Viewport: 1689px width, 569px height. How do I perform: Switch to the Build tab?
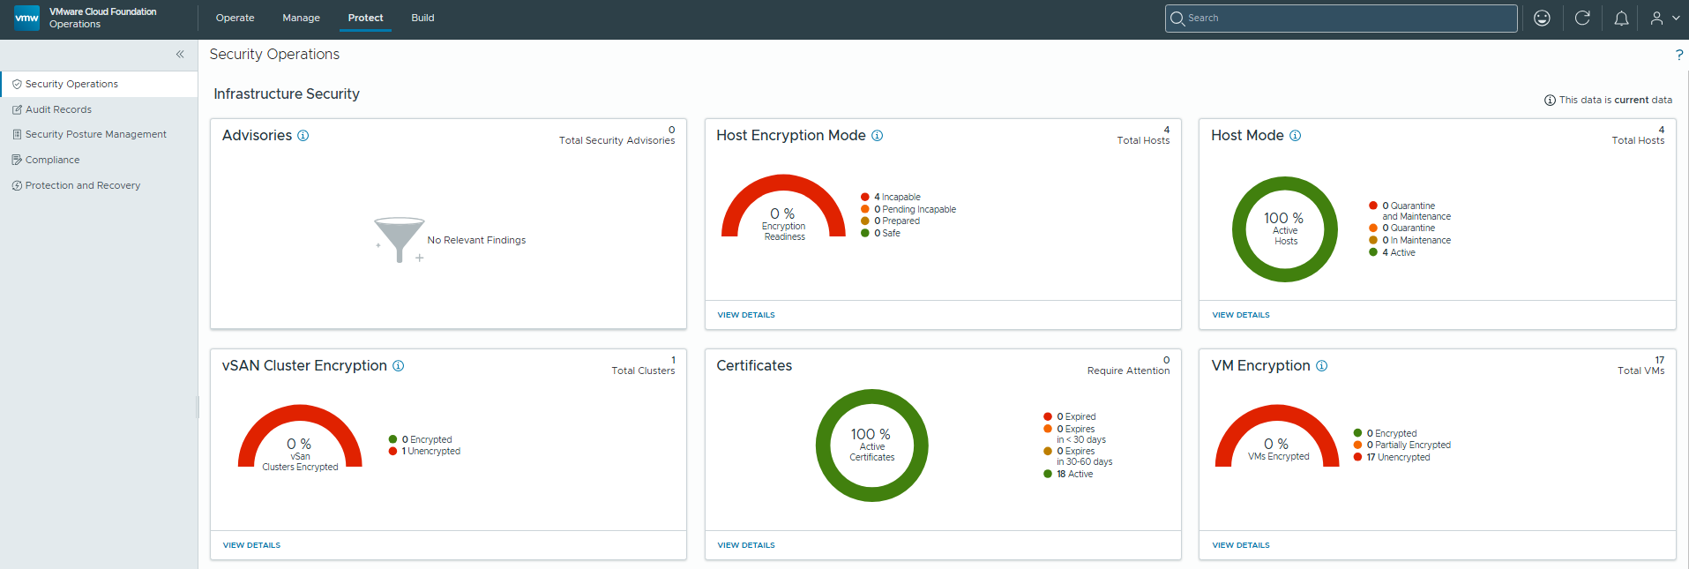pos(422,18)
